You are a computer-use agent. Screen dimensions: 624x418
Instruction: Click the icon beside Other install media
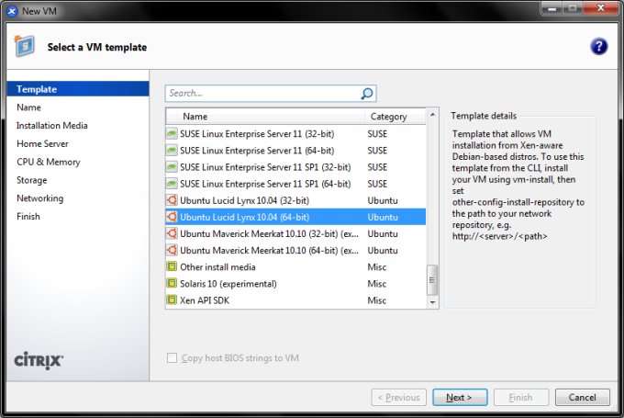(172, 266)
